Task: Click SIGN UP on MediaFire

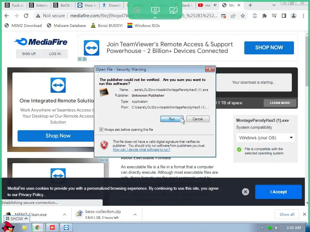Action: point(29,54)
